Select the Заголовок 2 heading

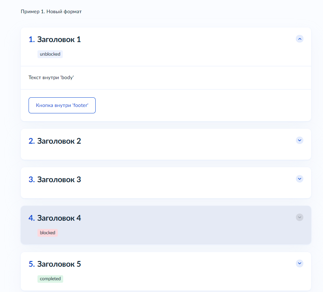[x=59, y=141]
